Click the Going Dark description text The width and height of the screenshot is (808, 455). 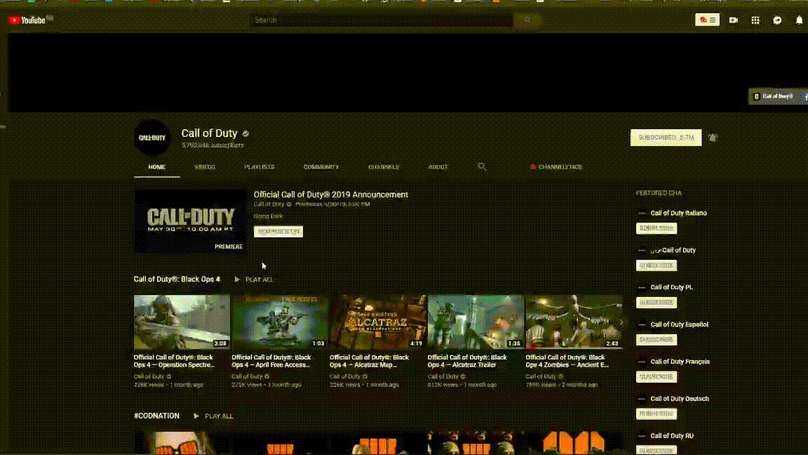click(268, 216)
